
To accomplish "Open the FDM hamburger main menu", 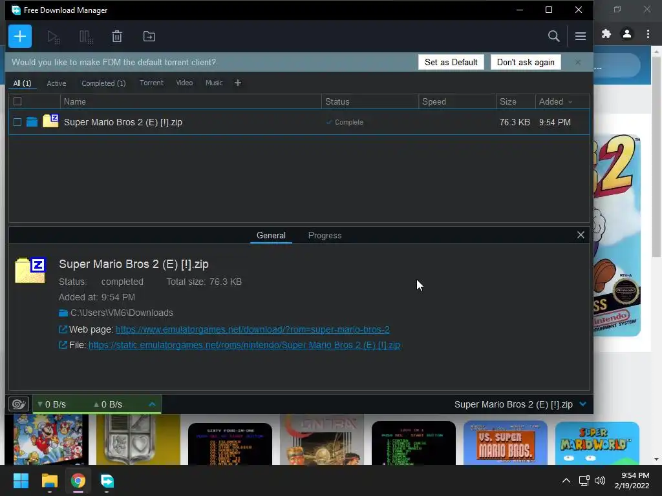I will coord(580,36).
